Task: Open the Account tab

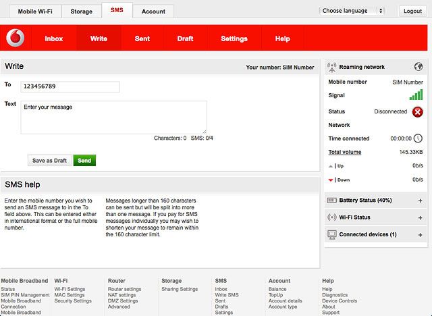Action: pyautogui.click(x=153, y=11)
